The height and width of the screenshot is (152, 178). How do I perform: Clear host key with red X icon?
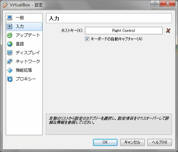[x=168, y=31]
